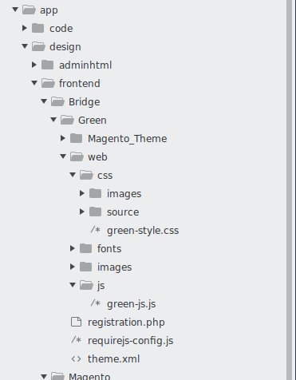Expand the code folder arrow
This screenshot has height=380, width=296.
coord(25,28)
